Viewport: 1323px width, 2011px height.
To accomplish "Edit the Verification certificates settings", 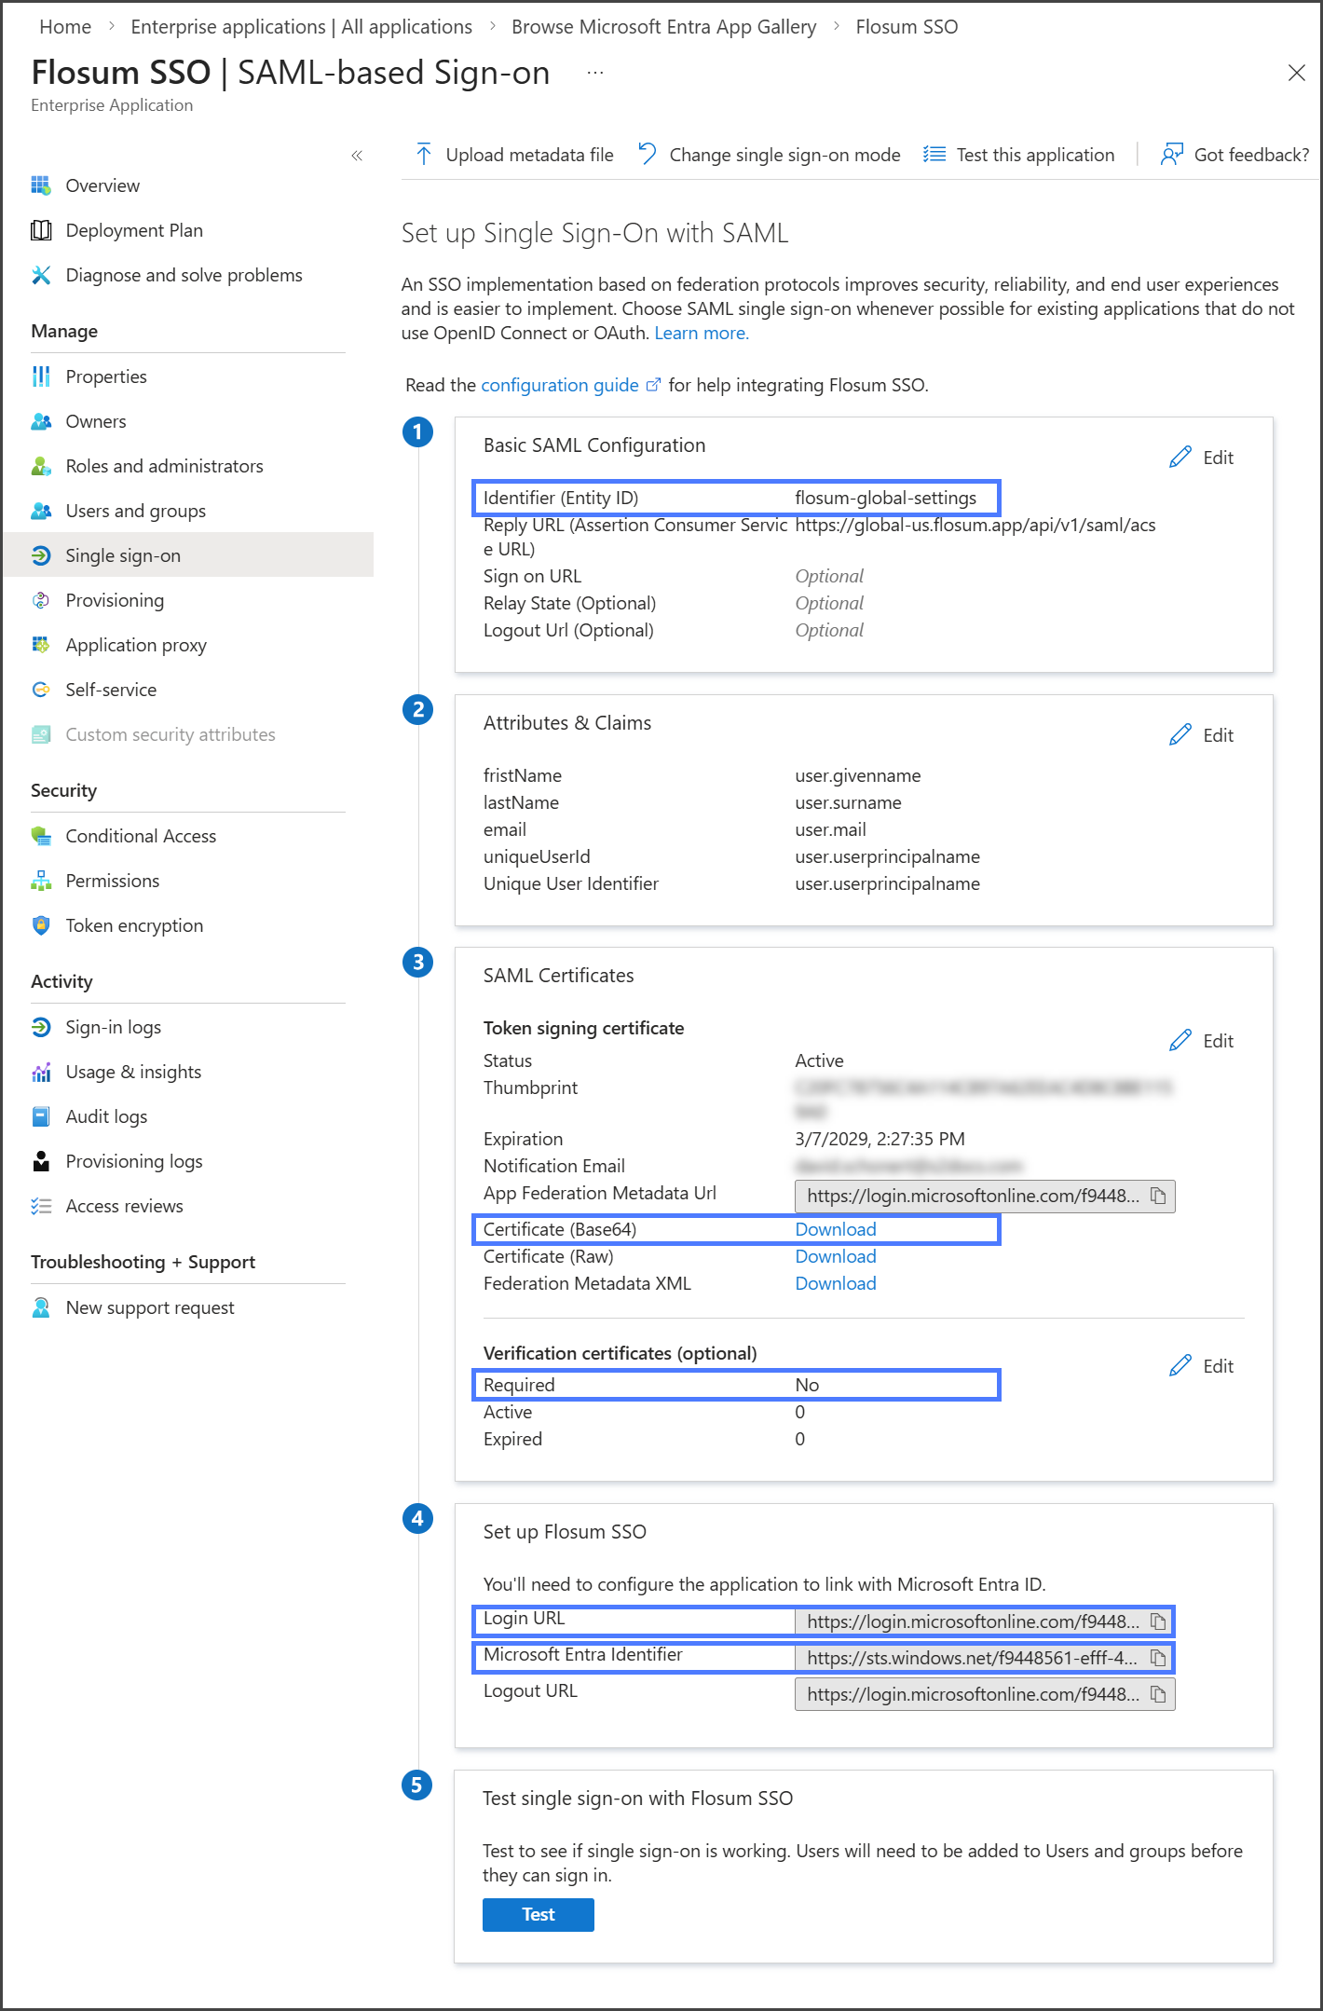I will [1202, 1366].
